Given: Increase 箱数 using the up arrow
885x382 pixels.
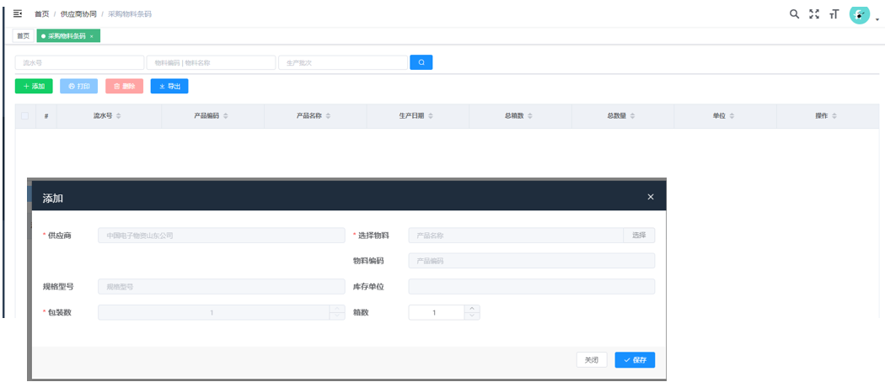Looking at the screenshot, I should point(472,308).
